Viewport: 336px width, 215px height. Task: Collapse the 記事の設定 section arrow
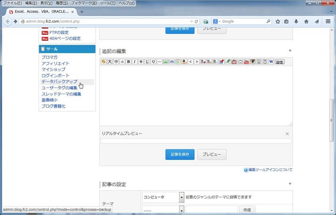[x=290, y=184]
